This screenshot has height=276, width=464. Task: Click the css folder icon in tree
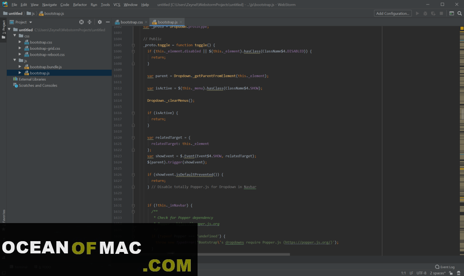point(21,36)
